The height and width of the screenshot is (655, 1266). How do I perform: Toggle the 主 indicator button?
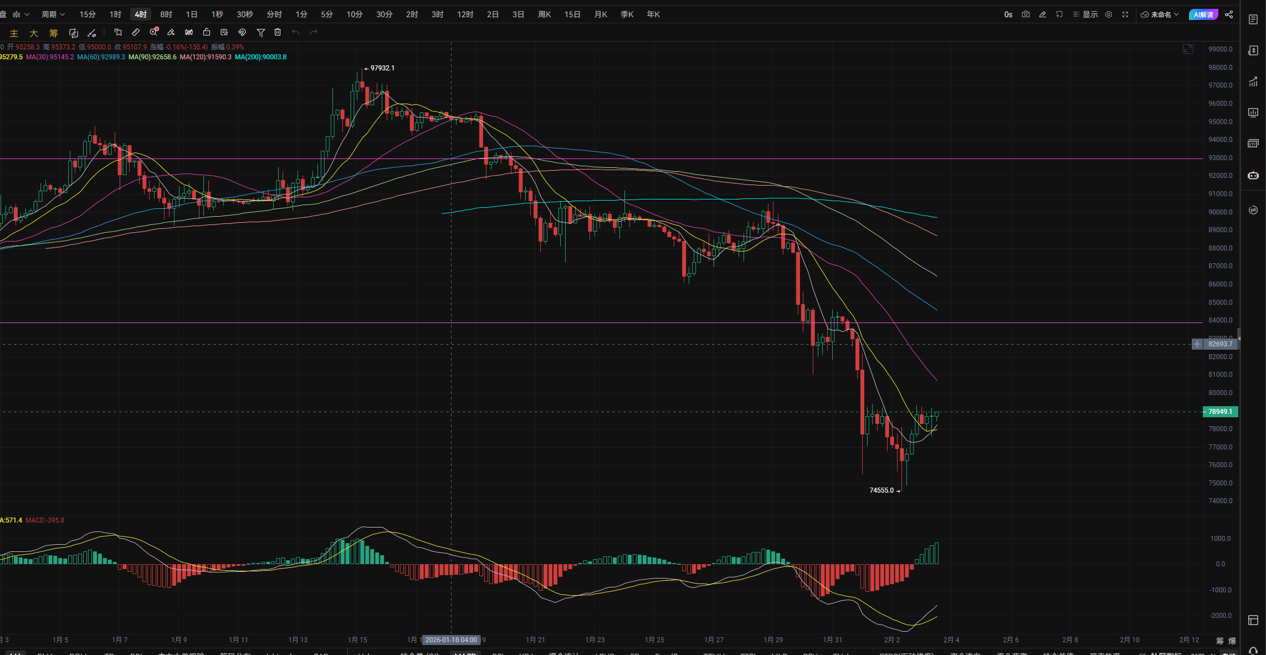pos(14,33)
